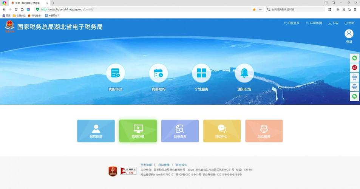Click the 登录 user avatar icon
This screenshot has height=189, width=360.
[349, 34]
